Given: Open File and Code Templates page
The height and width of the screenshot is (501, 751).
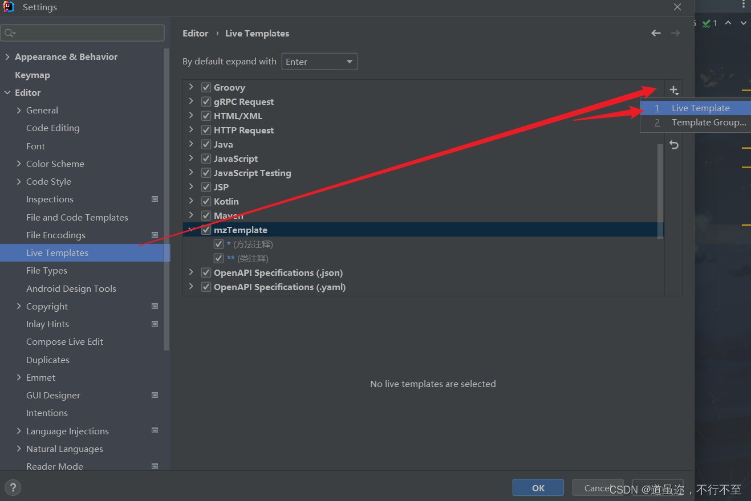Looking at the screenshot, I should 77,217.
